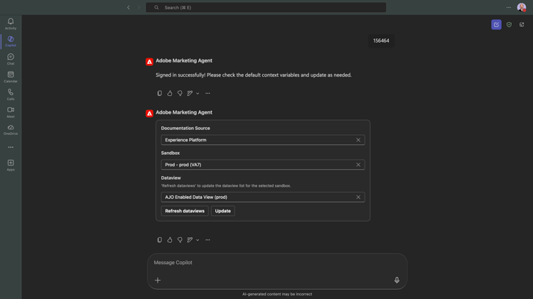This screenshot has width=533, height=299.
Task: Clear the Prod - prod (VA7) sandbox
Action: 358,165
